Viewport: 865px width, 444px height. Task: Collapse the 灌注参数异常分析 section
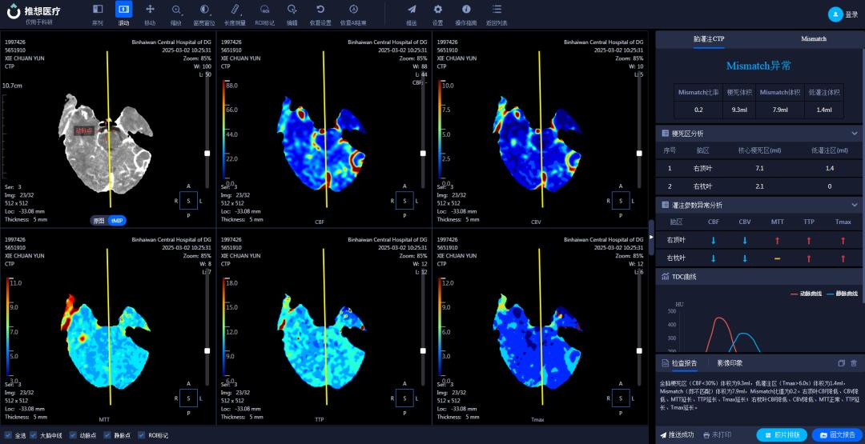pos(854,205)
